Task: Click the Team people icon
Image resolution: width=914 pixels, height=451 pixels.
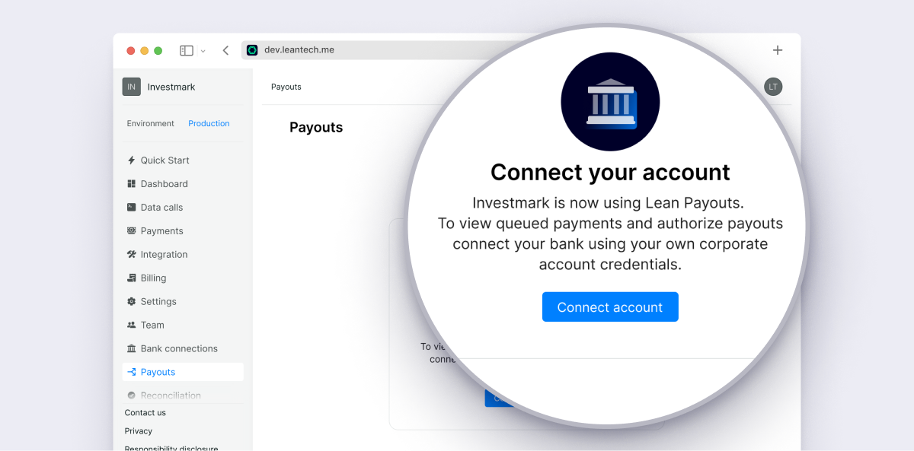Action: [x=132, y=326]
